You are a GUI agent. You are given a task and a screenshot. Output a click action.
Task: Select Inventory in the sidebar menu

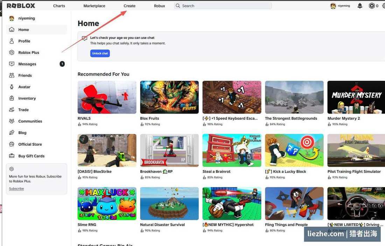pyautogui.click(x=36, y=98)
